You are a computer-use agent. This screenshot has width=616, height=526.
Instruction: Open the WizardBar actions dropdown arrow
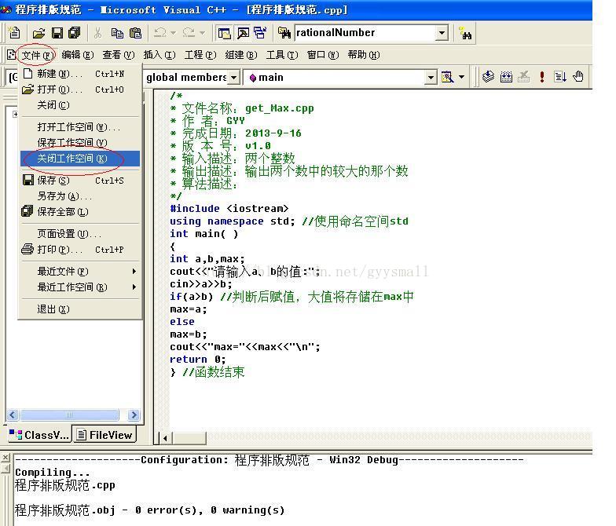tap(462, 77)
